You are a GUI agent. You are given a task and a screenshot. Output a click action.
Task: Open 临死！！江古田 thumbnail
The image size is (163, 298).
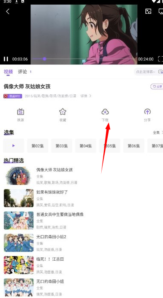[x=18, y=265]
